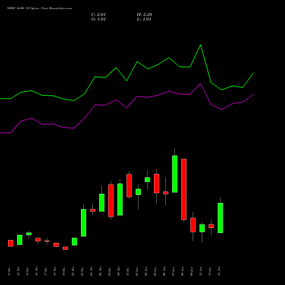Select the red candlestick for 31 Dec
285x285 pixels.
[x=129, y=185]
